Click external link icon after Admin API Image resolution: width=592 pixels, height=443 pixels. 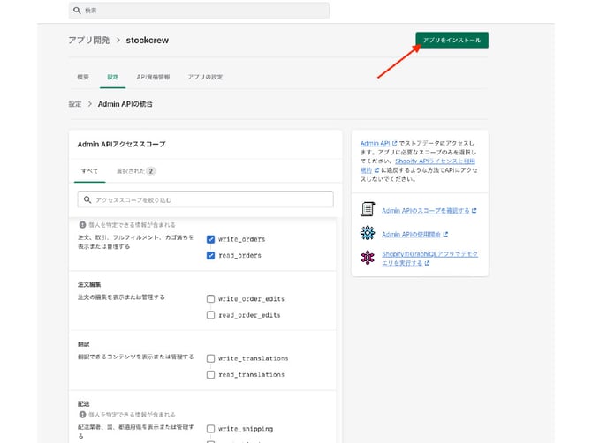pyautogui.click(x=395, y=143)
